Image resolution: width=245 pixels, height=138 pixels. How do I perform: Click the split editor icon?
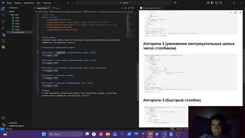click(x=132, y=8)
